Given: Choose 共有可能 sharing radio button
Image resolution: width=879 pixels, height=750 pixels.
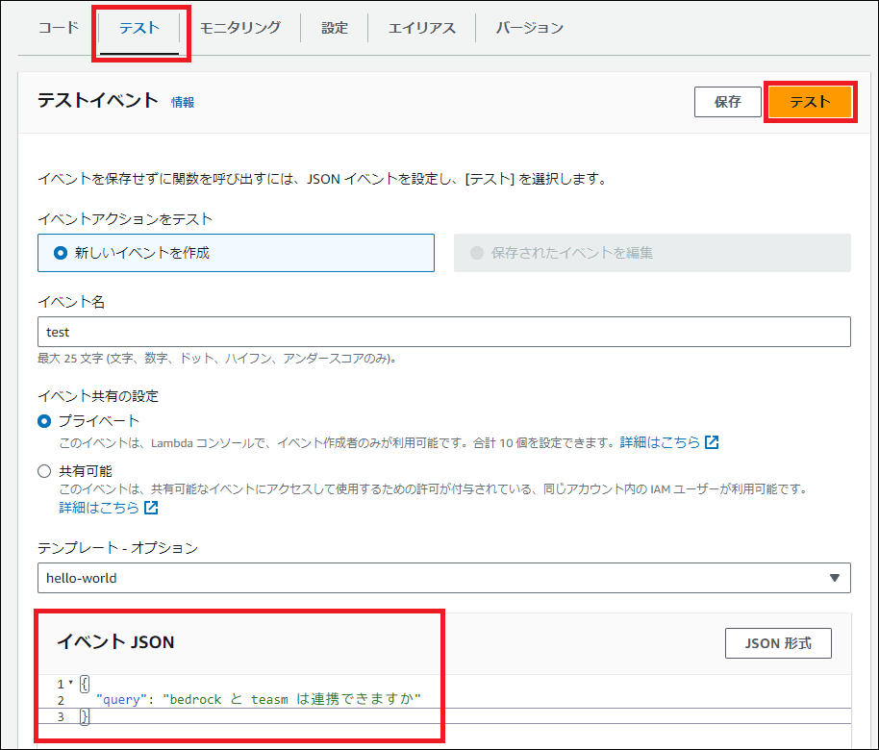Looking at the screenshot, I should click(x=44, y=471).
